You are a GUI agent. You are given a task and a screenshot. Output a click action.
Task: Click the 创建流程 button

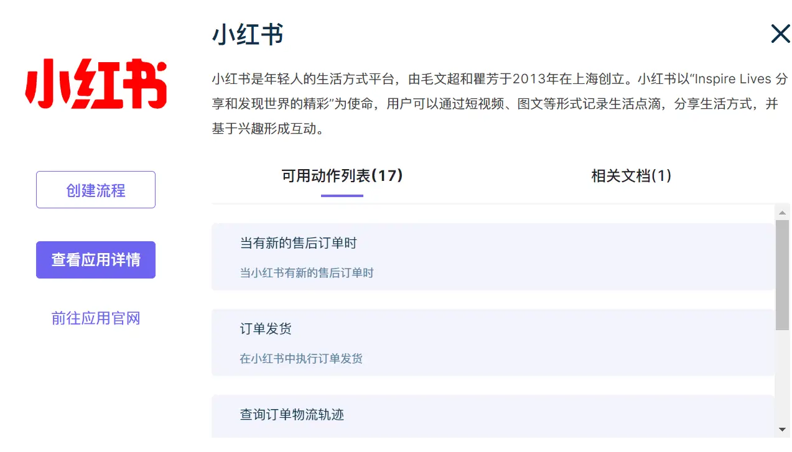(x=96, y=190)
